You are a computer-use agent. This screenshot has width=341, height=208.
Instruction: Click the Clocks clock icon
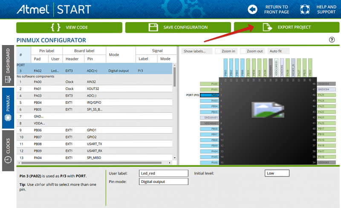tap(8, 160)
